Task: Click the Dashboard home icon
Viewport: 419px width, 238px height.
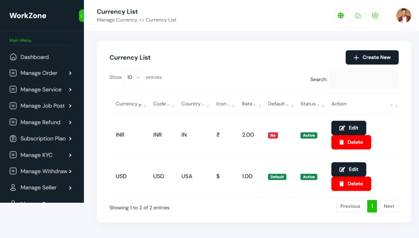Action: point(13,57)
